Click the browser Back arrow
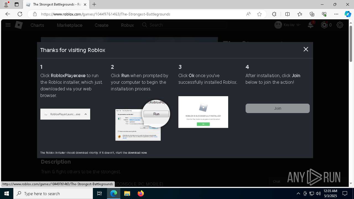The image size is (354, 199). coord(8,14)
